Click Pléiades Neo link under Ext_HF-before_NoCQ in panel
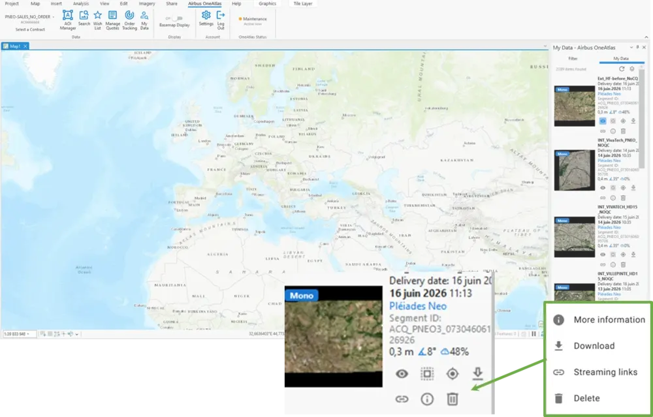This screenshot has height=417, width=653. (x=609, y=94)
